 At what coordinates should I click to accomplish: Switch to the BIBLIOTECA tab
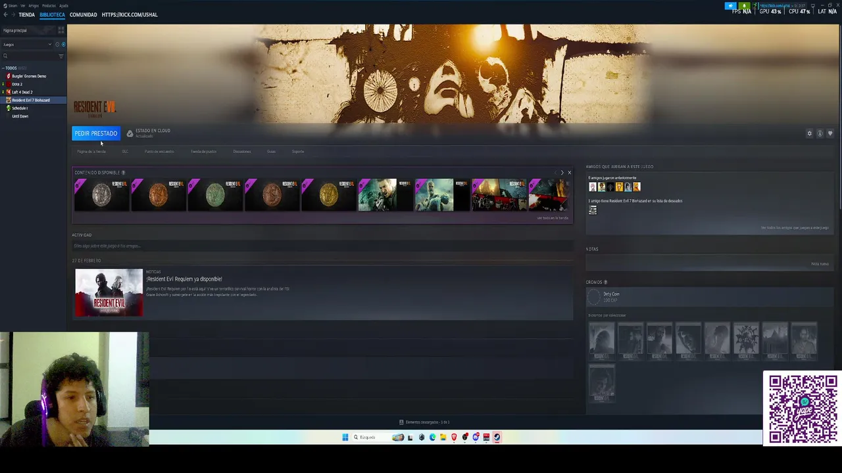point(52,14)
